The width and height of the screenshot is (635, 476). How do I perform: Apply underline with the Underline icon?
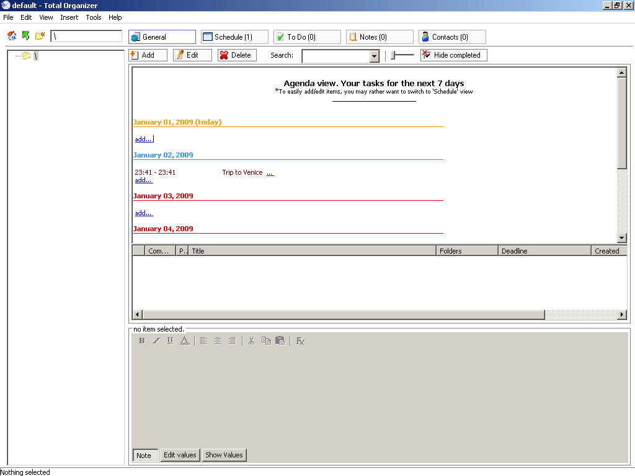pyautogui.click(x=170, y=340)
